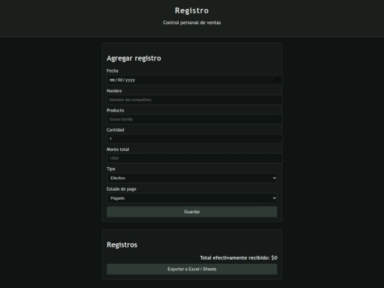Focus the Nombre del compañero input
The image size is (384, 288).
194,100
